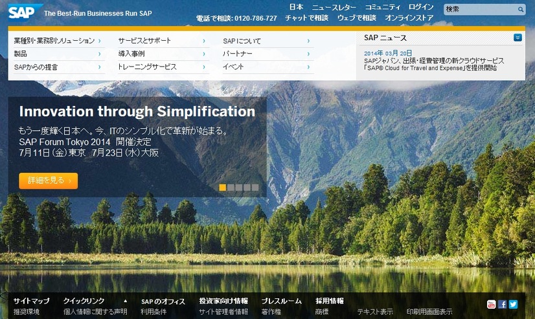Open the Twitter social icon

[513, 304]
